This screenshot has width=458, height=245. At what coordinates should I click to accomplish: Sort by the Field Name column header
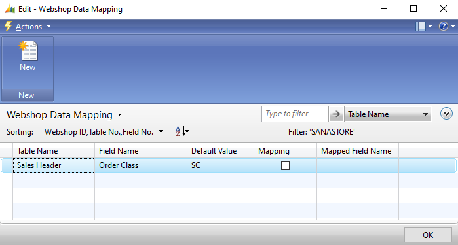(141, 151)
